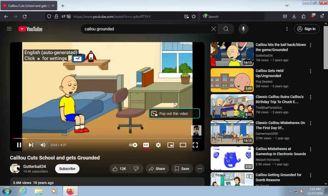Search with your voice microphone
The image size is (328, 196).
(243, 29)
